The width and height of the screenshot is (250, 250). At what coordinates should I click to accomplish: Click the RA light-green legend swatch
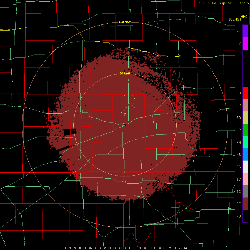point(245,142)
